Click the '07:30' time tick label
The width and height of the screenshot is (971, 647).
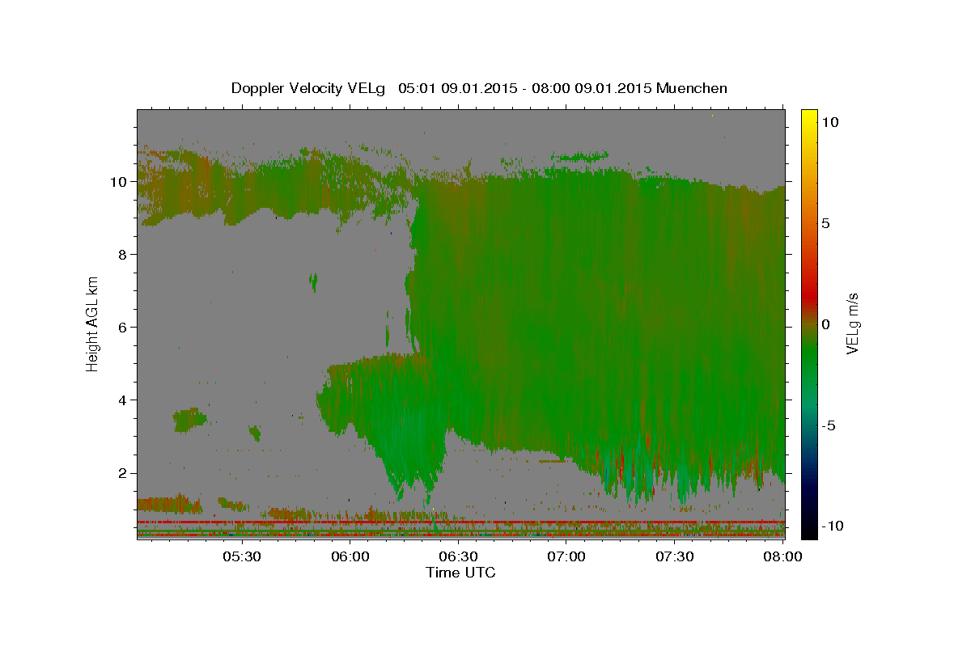point(675,556)
